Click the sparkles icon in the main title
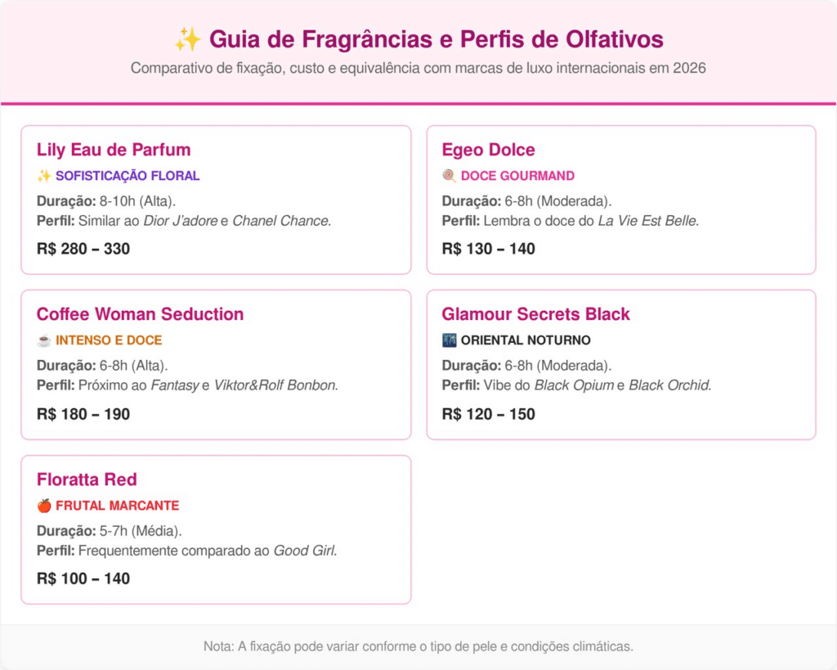Image resolution: width=837 pixels, height=670 pixels. click(187, 39)
